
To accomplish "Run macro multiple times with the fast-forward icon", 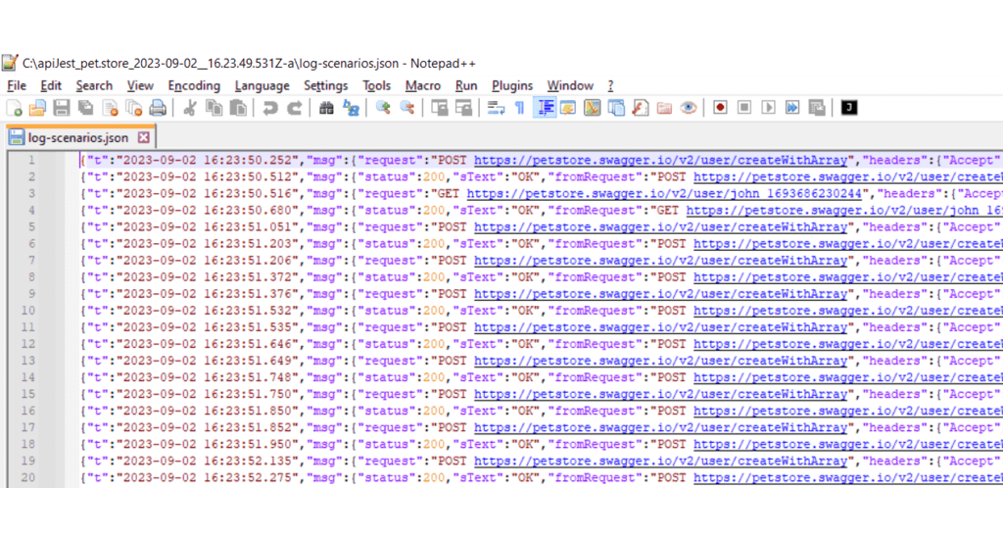I will 792,108.
